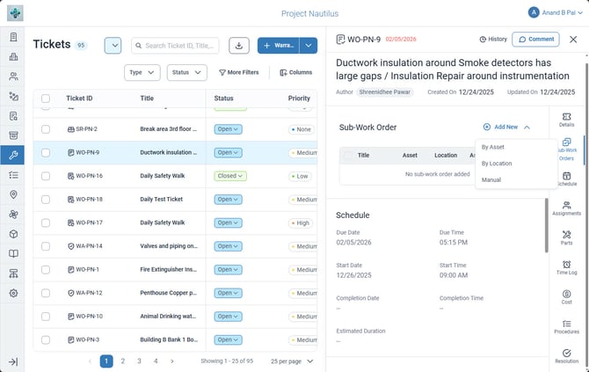Viewport: 589px width, 372px height.
Task: Check the box for ticket SR-PN-2
Action: pos(46,129)
